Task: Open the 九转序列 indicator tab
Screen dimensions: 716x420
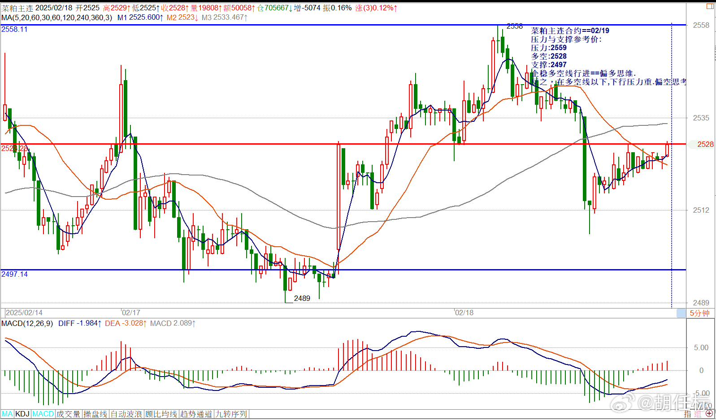Action: point(231,414)
